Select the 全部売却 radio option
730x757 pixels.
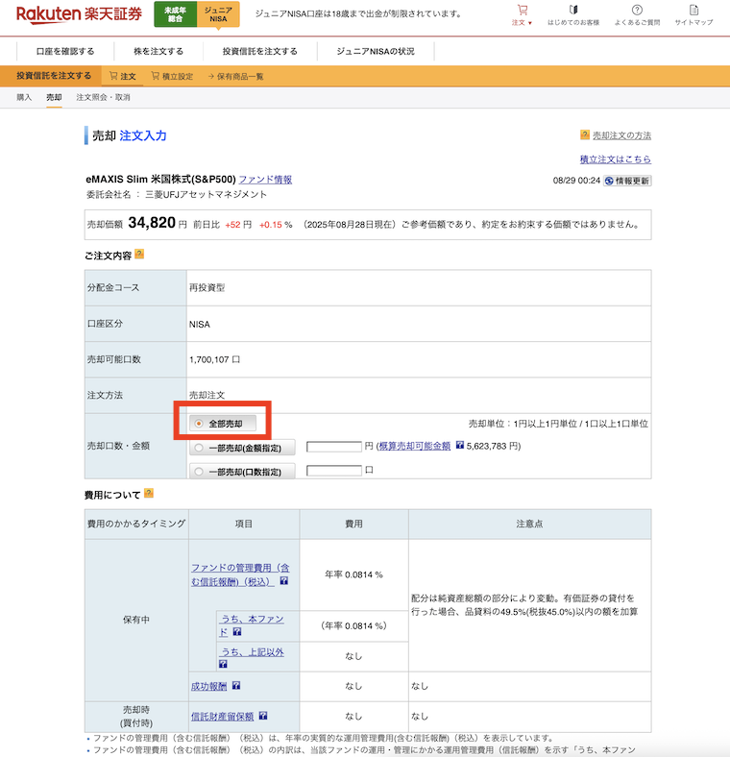[198, 423]
